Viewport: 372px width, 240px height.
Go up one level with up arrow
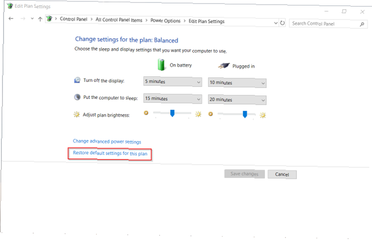pyautogui.click(x=40, y=19)
